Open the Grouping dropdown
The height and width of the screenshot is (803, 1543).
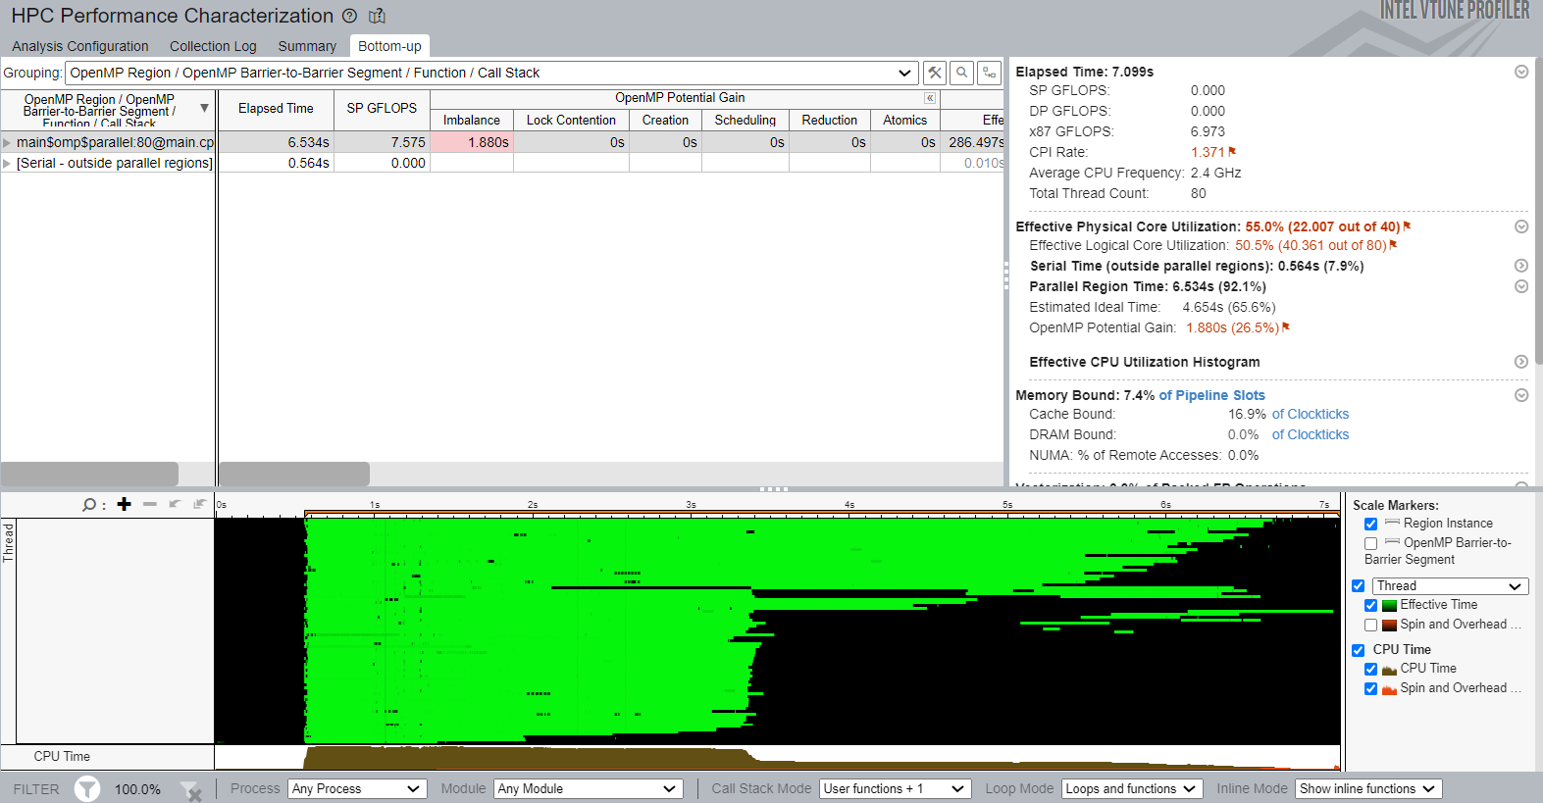[491, 73]
